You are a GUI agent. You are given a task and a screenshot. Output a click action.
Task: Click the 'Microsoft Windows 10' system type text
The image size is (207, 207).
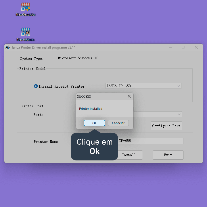[x=78, y=58]
